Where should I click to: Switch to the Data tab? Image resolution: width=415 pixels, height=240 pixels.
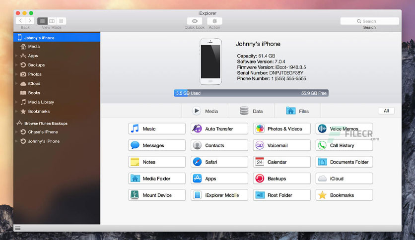click(x=251, y=111)
